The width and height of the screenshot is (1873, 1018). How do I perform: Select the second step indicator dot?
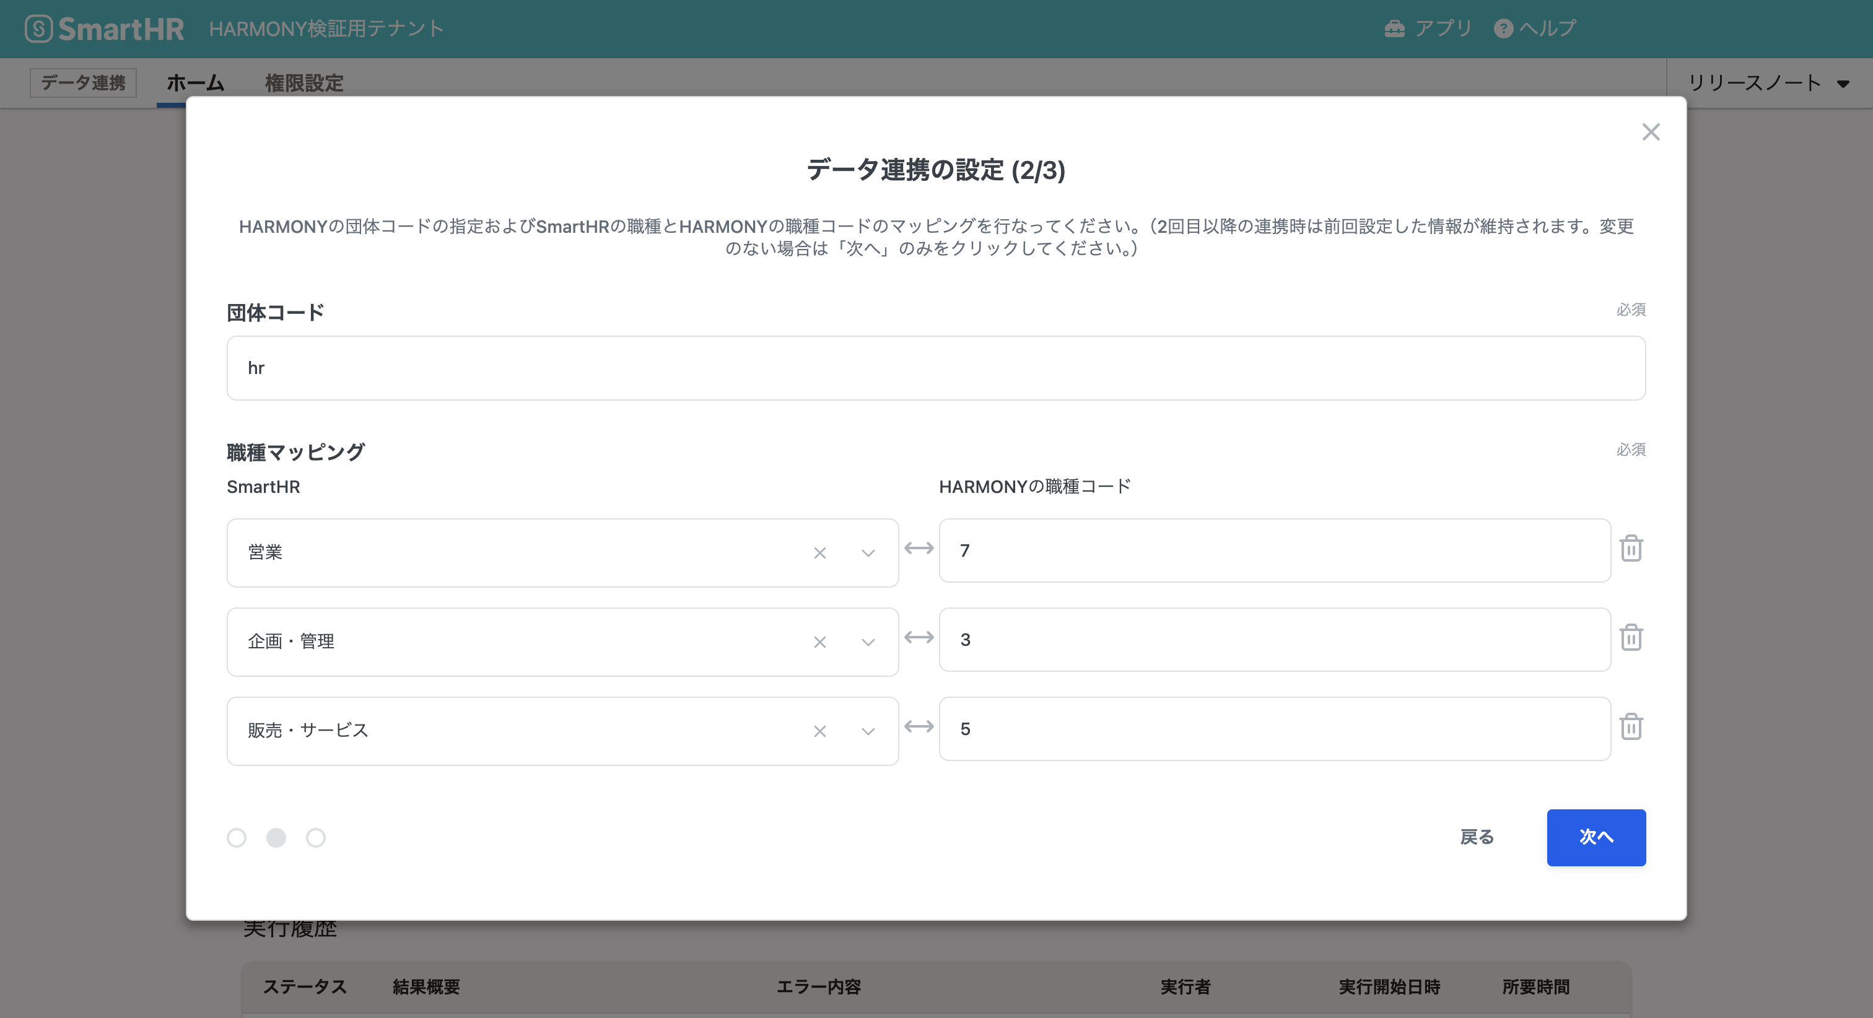click(x=276, y=838)
